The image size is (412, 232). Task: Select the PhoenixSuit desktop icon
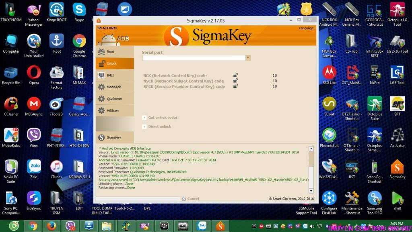click(329, 138)
